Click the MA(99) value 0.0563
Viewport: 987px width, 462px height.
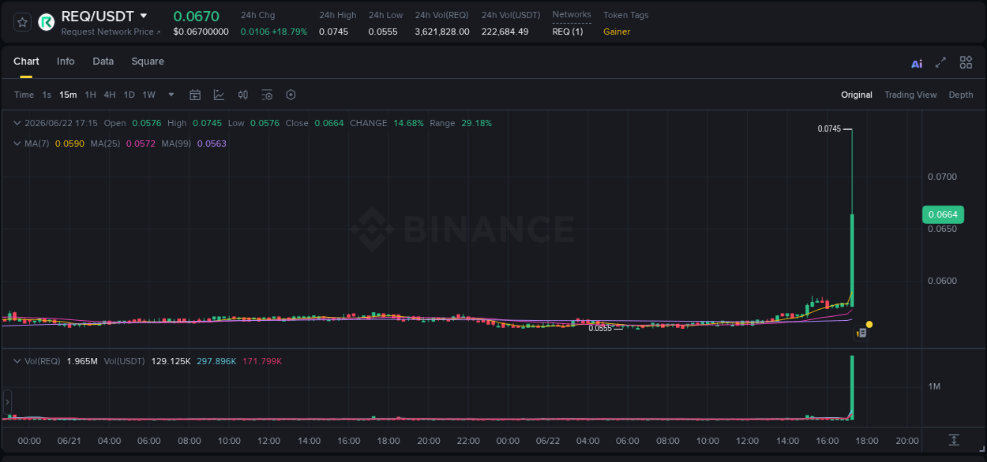[212, 143]
